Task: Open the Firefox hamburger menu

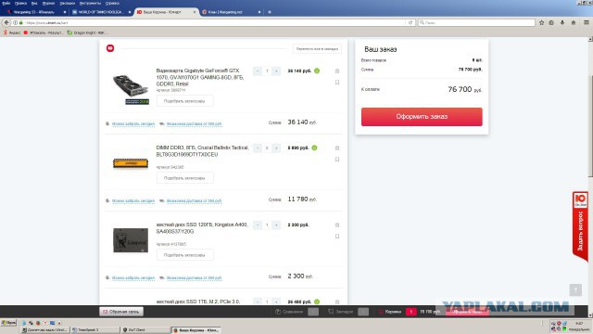Action: [587, 22]
